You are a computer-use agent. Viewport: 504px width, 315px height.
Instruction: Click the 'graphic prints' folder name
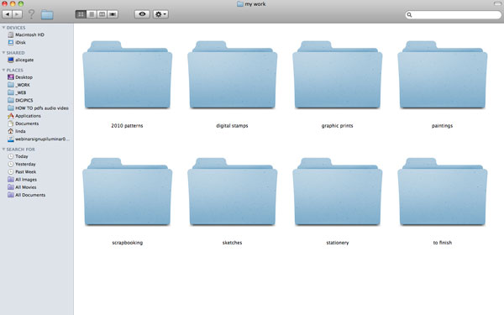tap(337, 126)
